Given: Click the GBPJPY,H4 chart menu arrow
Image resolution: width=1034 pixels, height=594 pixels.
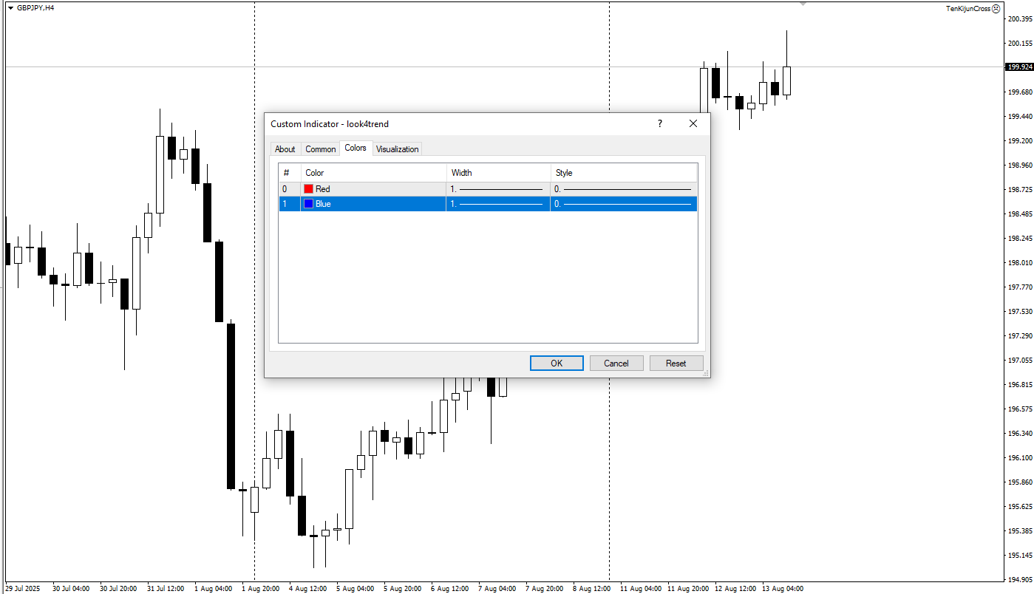Looking at the screenshot, I should tap(10, 7).
